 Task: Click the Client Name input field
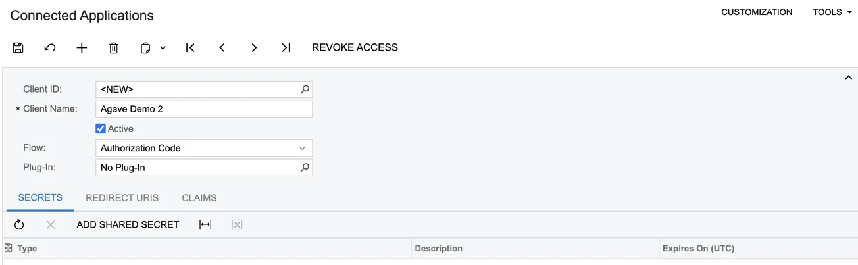point(204,109)
